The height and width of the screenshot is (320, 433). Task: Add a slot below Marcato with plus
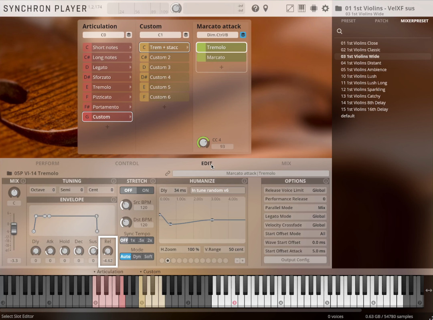tap(221, 67)
